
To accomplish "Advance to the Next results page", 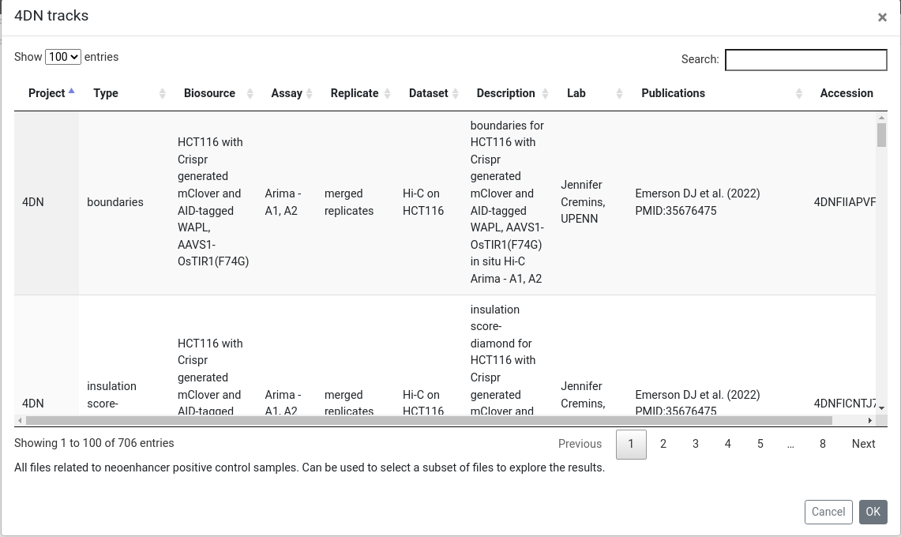I will click(x=863, y=444).
